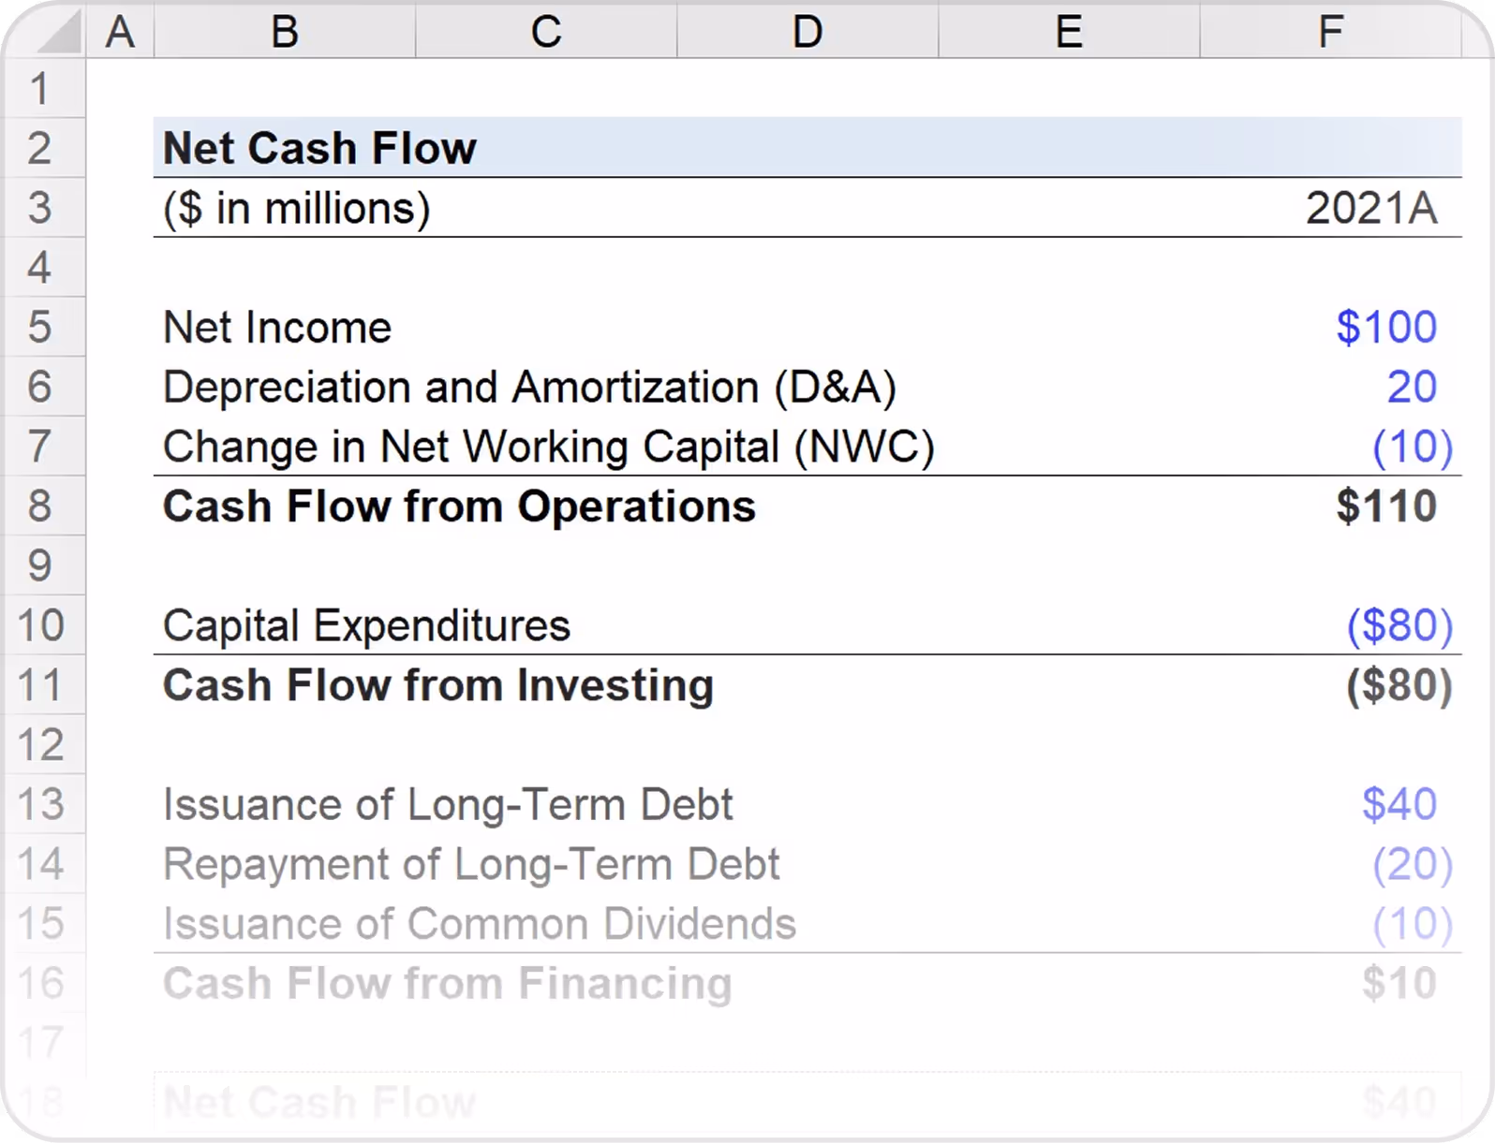This screenshot has width=1495, height=1143.
Task: Select row 7 header
Action: click(42, 447)
